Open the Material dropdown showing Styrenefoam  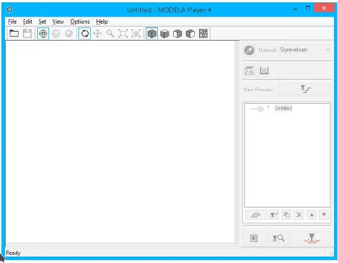[x=305, y=50]
